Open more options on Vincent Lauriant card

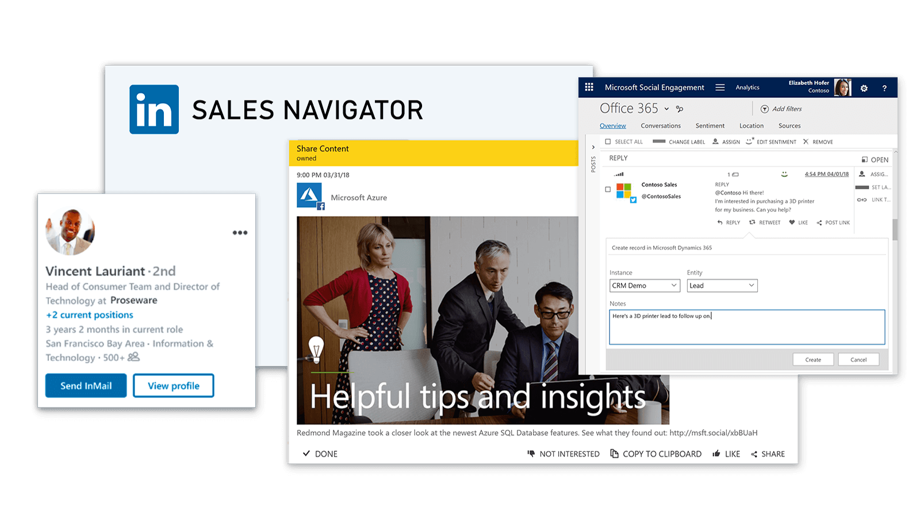(x=240, y=233)
